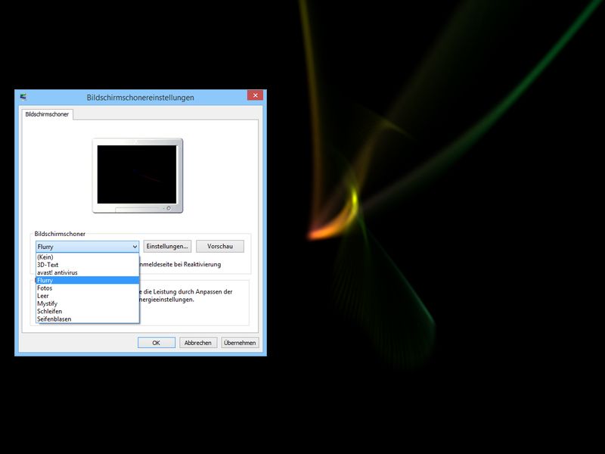
Task: Choose 3D-Text from the screensaver list
Action: (x=87, y=265)
